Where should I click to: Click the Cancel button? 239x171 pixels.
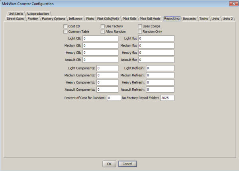tap(127, 163)
